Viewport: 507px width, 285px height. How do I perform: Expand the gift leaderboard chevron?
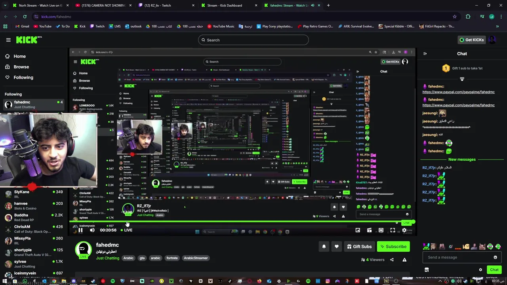(462, 79)
